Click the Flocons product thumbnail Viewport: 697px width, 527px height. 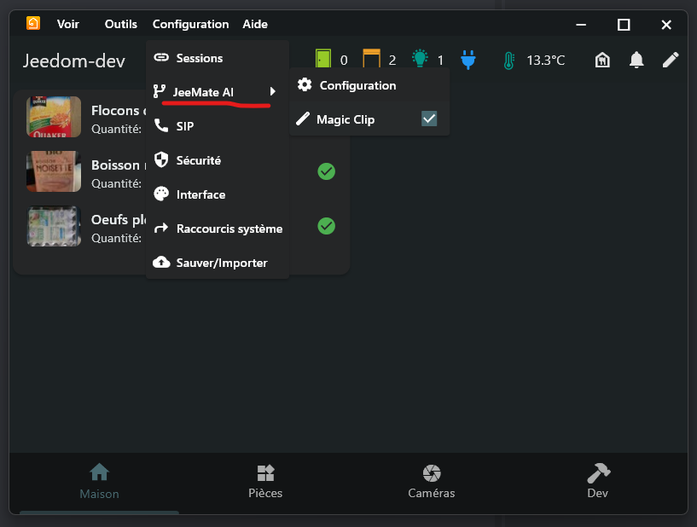coord(54,116)
